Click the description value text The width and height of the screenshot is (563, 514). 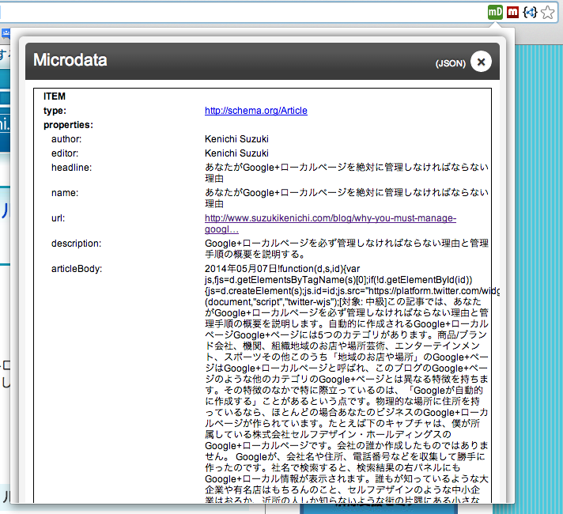pos(346,248)
